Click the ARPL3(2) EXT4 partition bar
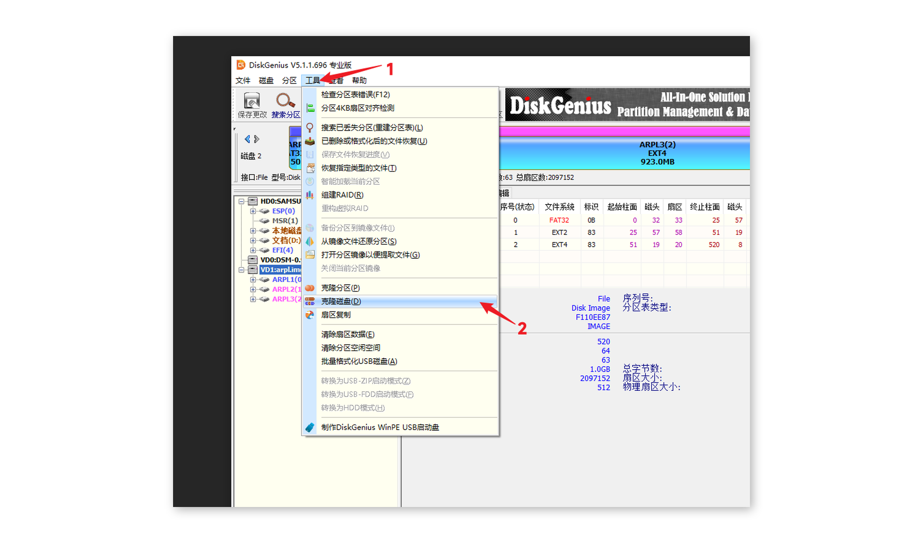This screenshot has height=543, width=923. 624,153
